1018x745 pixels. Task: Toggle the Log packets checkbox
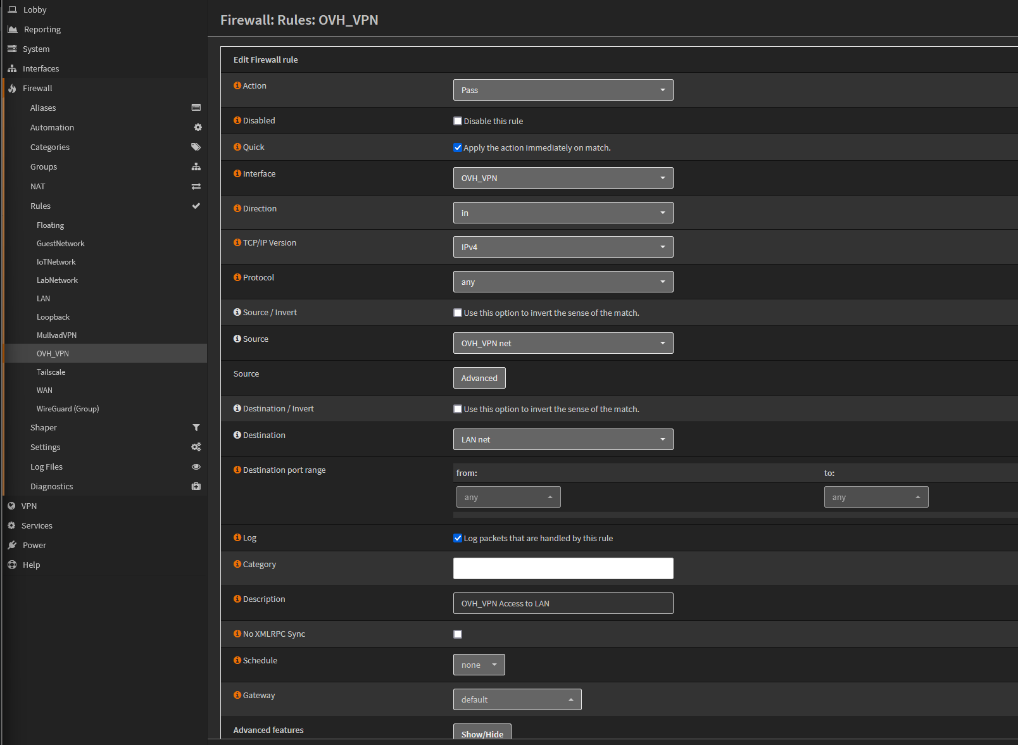[458, 538]
